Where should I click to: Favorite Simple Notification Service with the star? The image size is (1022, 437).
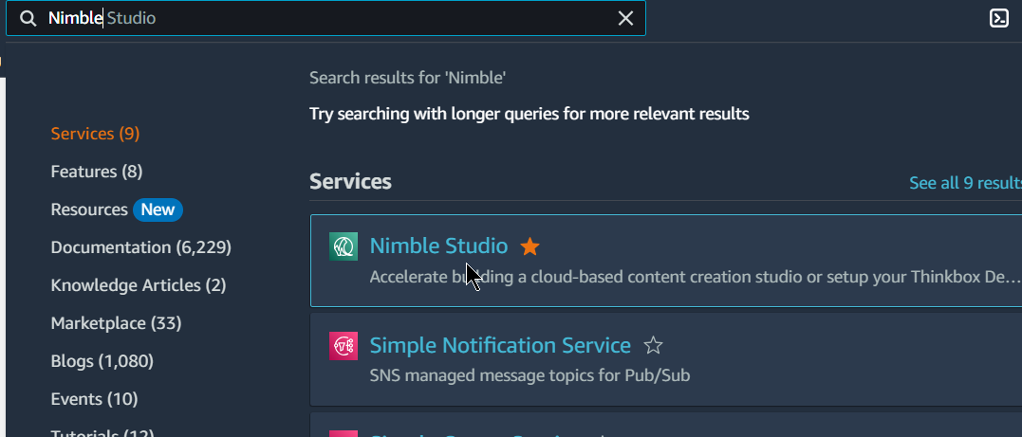pyautogui.click(x=653, y=345)
